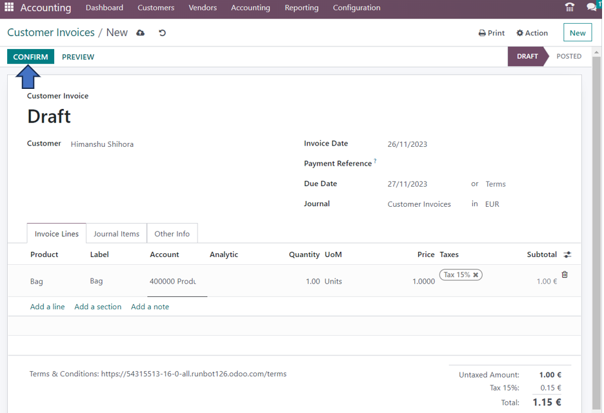
Task: Click the cloud save icon
Action: click(141, 33)
